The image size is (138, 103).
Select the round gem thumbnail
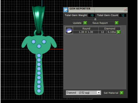click(69, 30)
